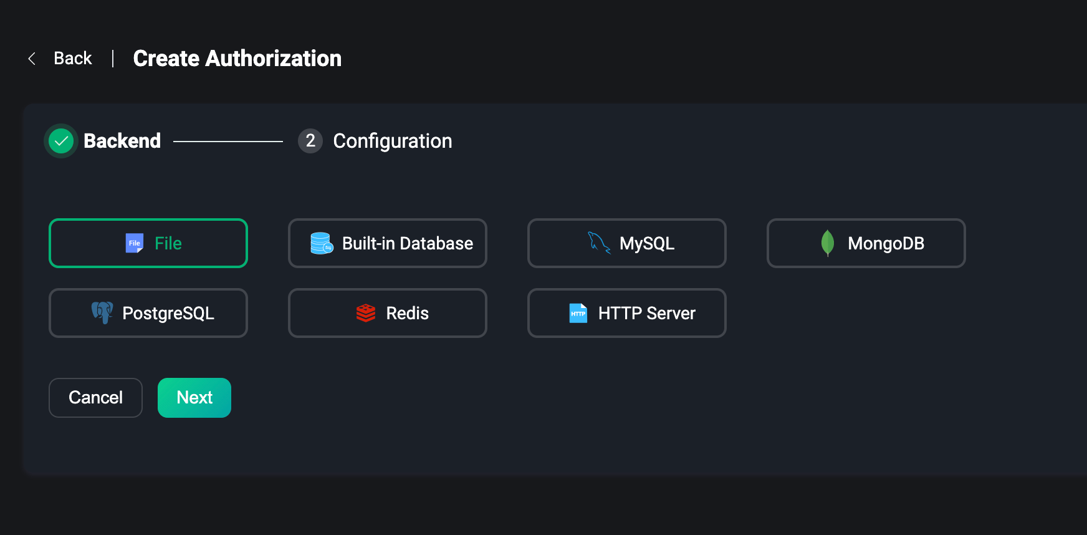1087x535 pixels.
Task: Click the green Backend step checkmark
Action: click(x=61, y=141)
